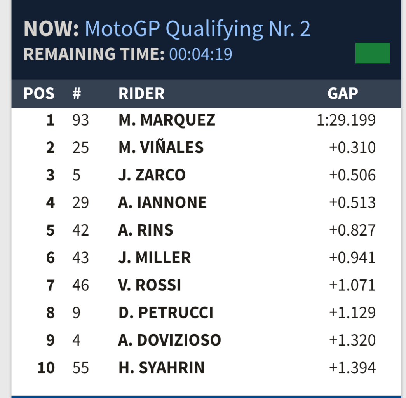
Task: Select rider M. Viñales in second place
Action: (x=161, y=148)
